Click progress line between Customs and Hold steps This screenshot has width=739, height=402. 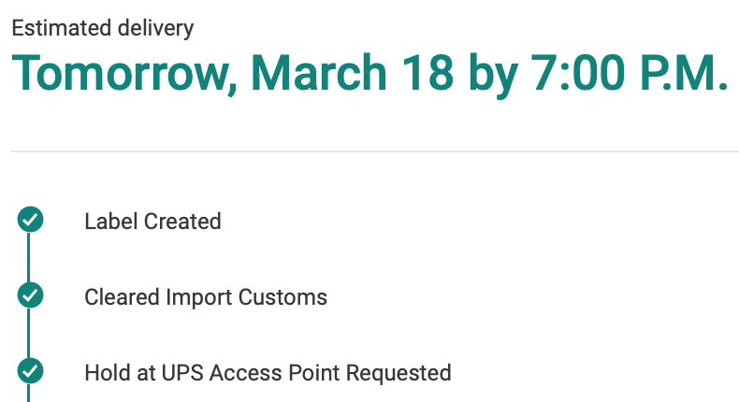point(30,335)
